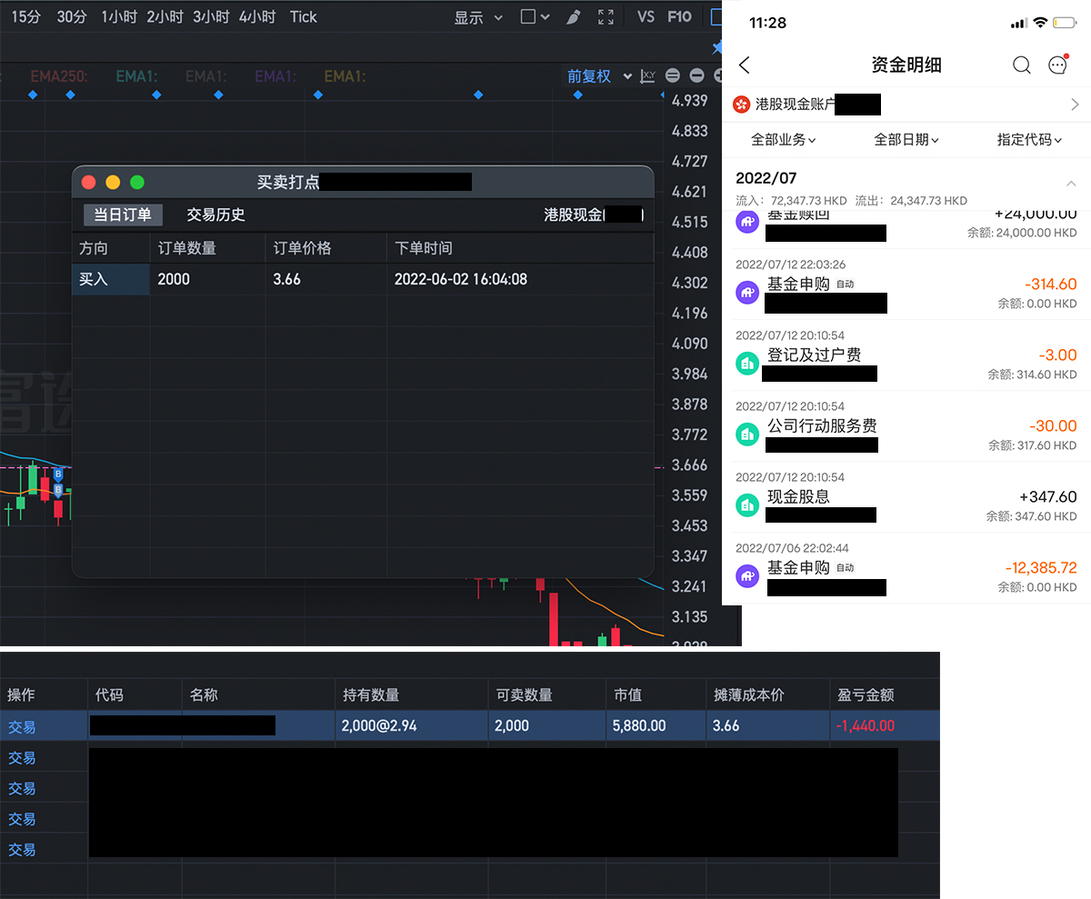Click 交易 on the first holding row
The image size is (1091, 899).
(21, 725)
